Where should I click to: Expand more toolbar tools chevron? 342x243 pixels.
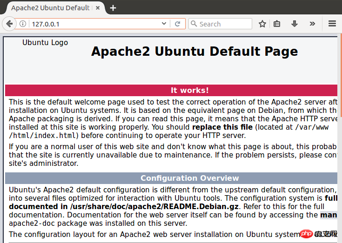click(312, 24)
